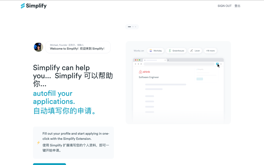The image size is (264, 165).
Task: Click the Simplify logo in the header
Action: click(33, 5)
